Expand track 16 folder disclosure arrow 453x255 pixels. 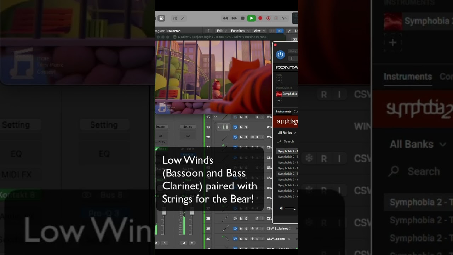[218, 127]
